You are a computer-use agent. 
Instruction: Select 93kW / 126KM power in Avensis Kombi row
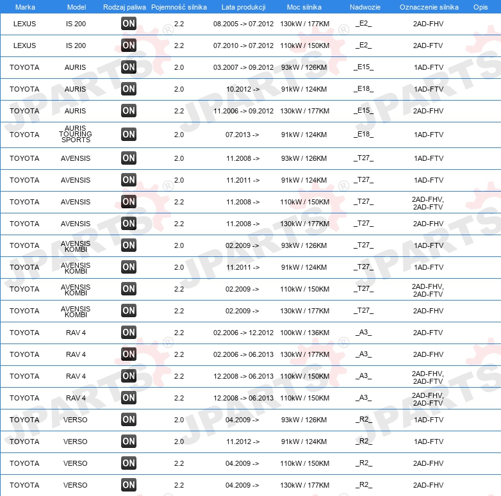(304, 245)
